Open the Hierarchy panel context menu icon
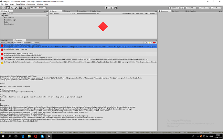This screenshot has width=223, height=139. point(47,11)
